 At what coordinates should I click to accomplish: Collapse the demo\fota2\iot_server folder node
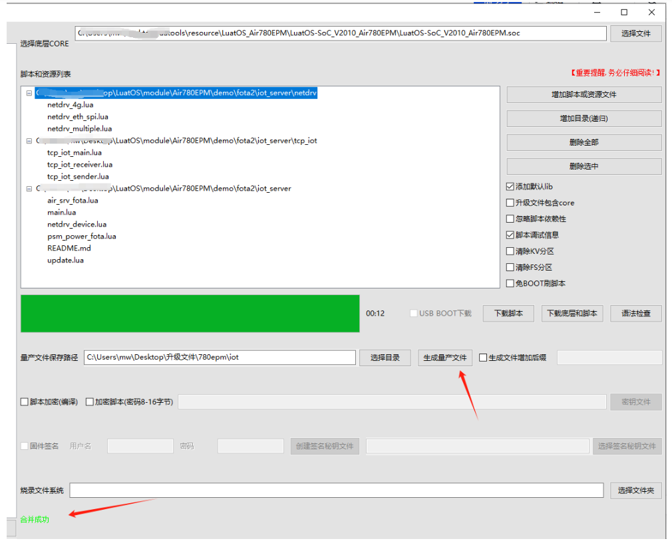[29, 188]
